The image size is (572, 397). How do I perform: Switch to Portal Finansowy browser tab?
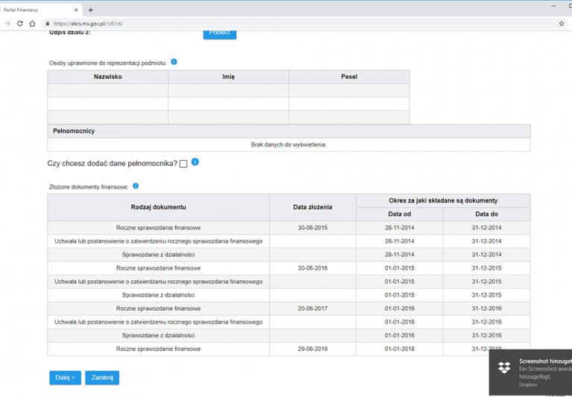tap(34, 10)
